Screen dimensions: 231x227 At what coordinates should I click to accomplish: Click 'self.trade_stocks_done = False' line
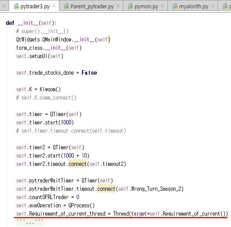pyautogui.click(x=57, y=72)
